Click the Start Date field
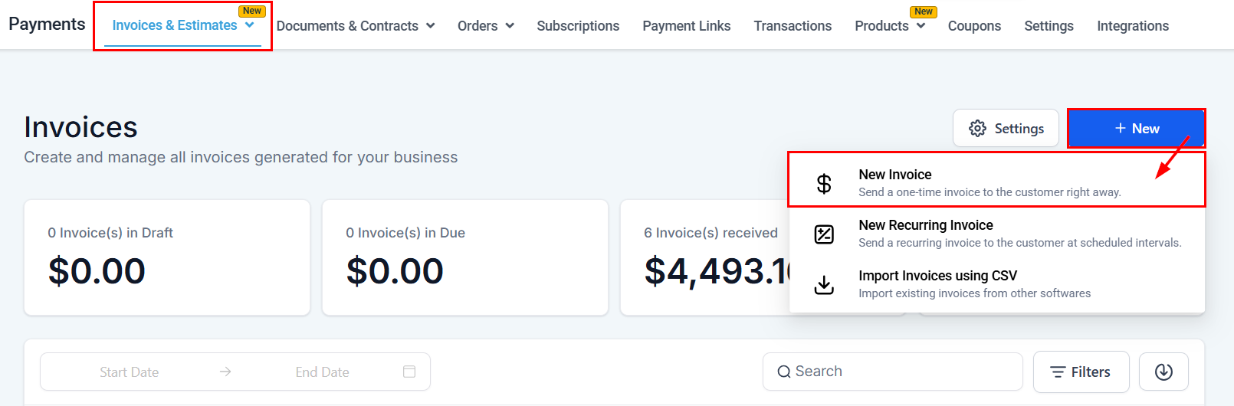The width and height of the screenshot is (1234, 406). (x=129, y=372)
